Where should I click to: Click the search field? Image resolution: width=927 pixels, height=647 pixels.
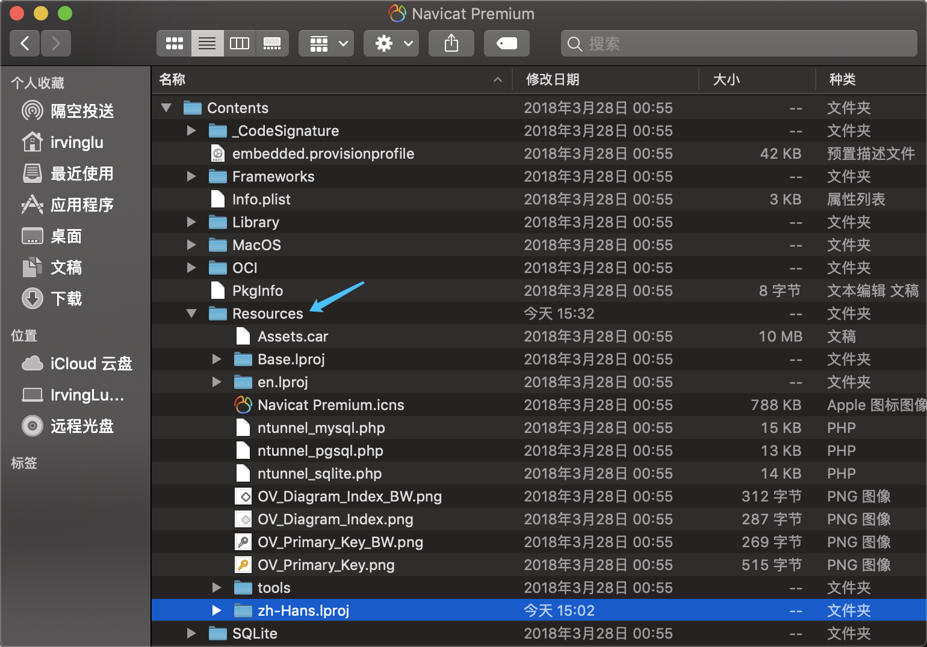pos(739,43)
